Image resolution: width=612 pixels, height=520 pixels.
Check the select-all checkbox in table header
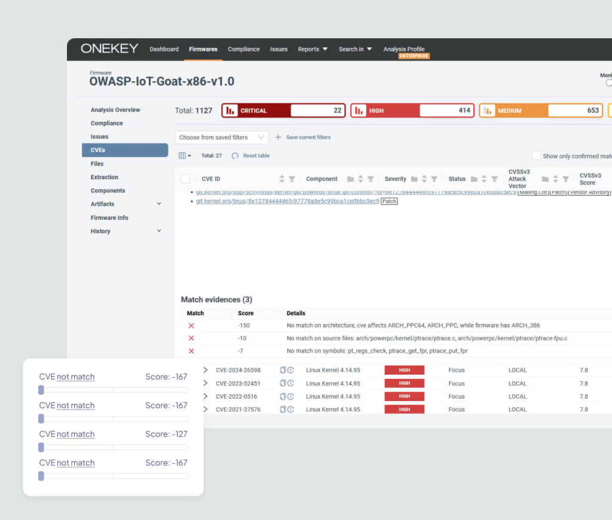(x=185, y=179)
